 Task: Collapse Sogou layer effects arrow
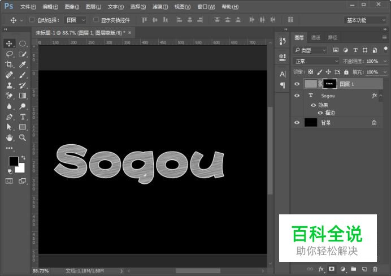(x=380, y=96)
